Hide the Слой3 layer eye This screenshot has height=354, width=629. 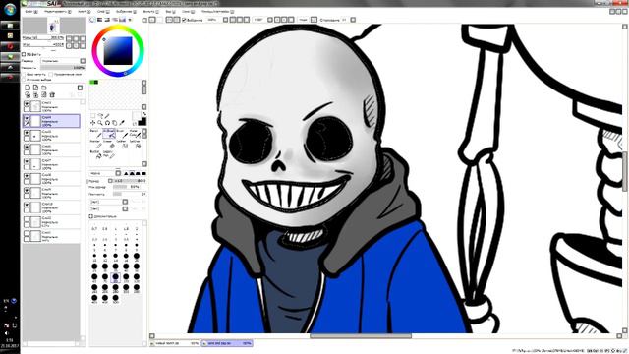pyautogui.click(x=27, y=104)
